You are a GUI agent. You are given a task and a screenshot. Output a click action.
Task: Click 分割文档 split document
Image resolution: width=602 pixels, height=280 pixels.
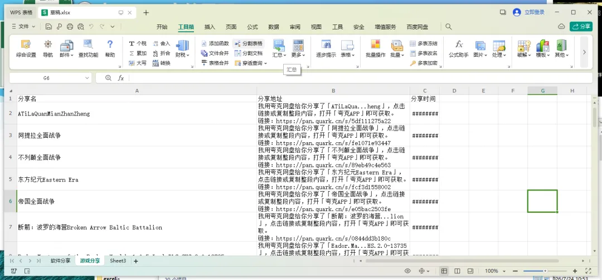pos(249,53)
